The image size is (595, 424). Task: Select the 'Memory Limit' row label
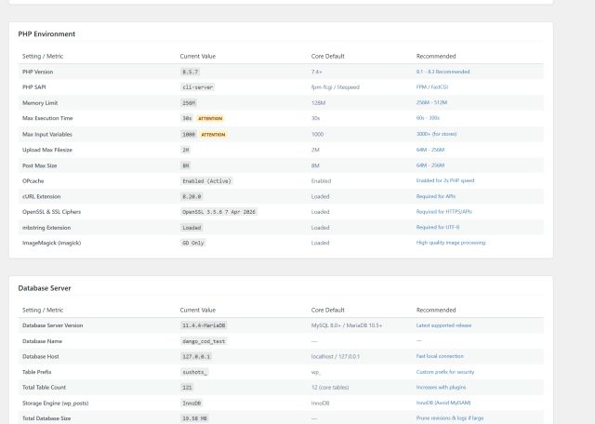click(x=40, y=103)
